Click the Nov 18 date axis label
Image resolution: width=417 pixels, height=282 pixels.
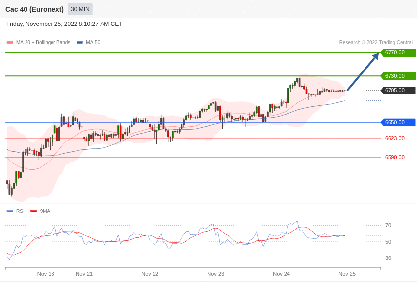(x=46, y=274)
